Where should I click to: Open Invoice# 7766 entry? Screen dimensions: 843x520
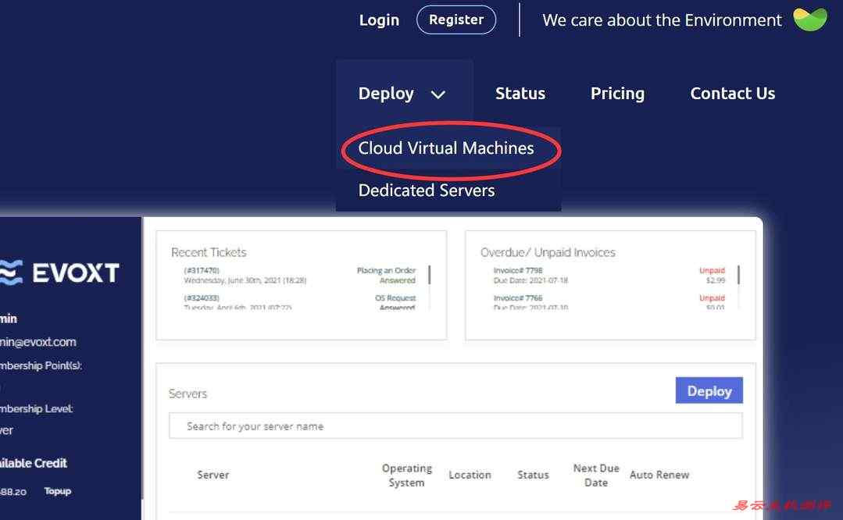[518, 297]
